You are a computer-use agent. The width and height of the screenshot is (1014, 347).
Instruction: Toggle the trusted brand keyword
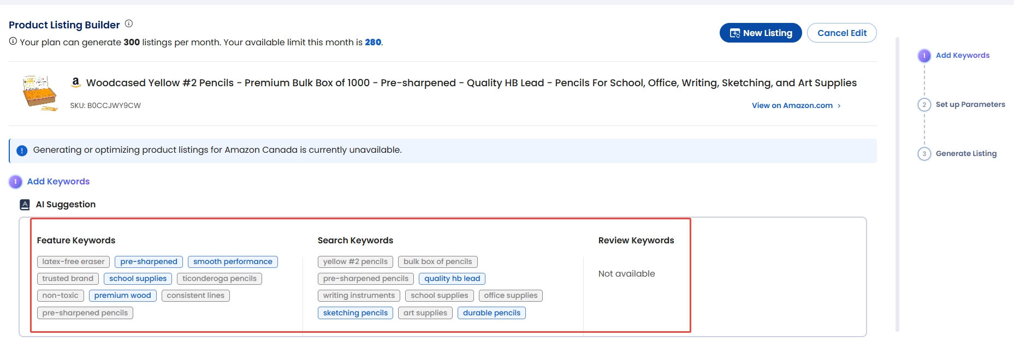68,279
